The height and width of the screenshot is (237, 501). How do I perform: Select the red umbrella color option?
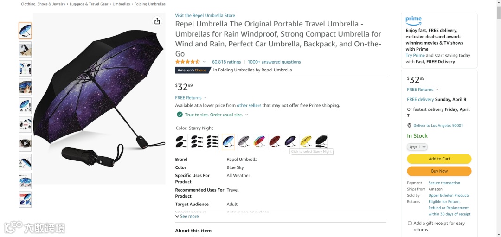[x=275, y=141]
